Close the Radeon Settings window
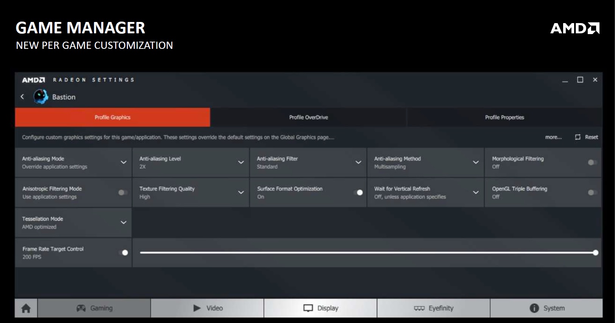 tap(595, 80)
